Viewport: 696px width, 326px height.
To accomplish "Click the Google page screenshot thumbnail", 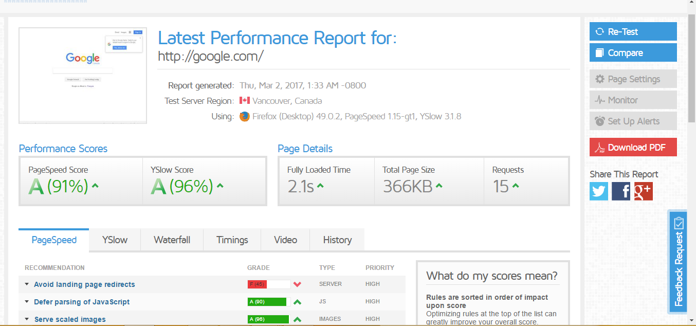I will point(83,76).
